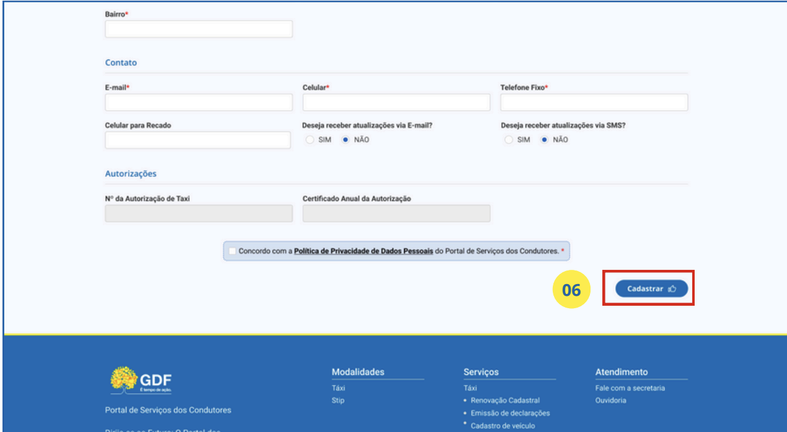Click the Telefone Fixo input field
The height and width of the screenshot is (432, 787).
tap(594, 103)
